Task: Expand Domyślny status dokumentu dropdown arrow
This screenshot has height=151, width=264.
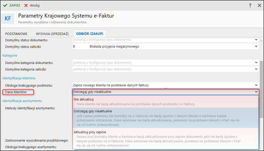Action: tap(256, 40)
